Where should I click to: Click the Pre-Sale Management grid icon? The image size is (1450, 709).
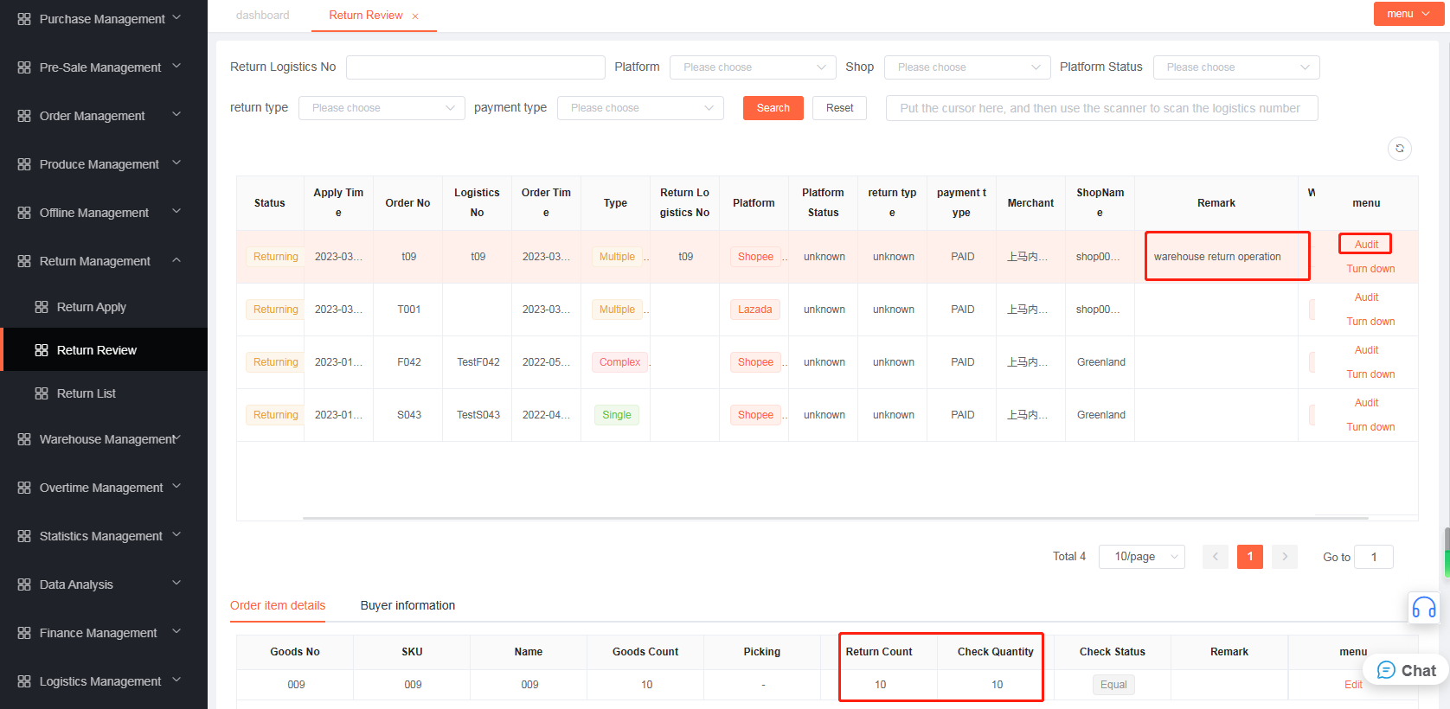pyautogui.click(x=24, y=67)
